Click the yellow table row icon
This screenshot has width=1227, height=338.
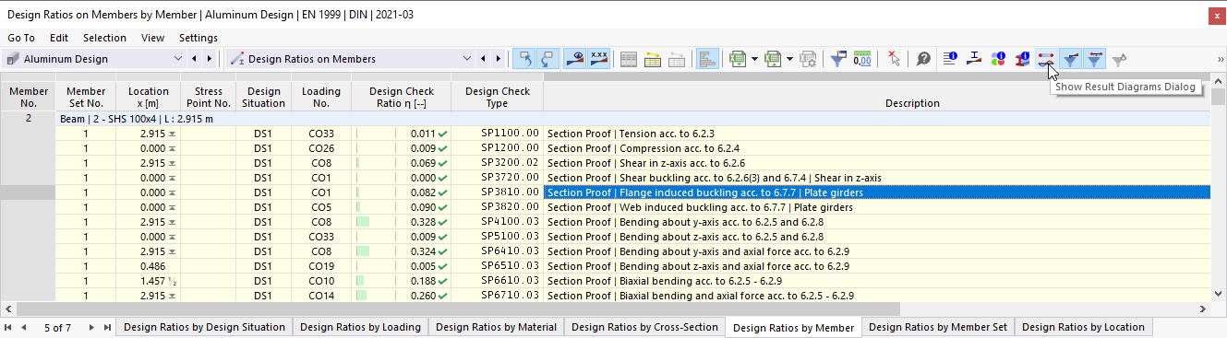tap(653, 59)
